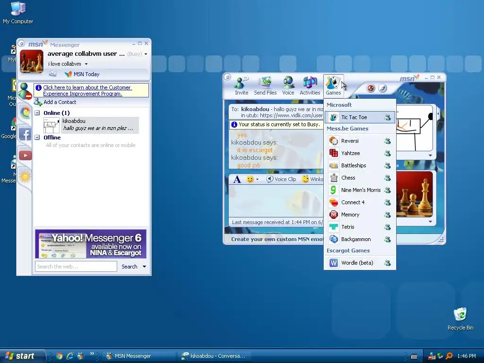Click the block contact red icon
Viewport: 484px width, 363px height.
coord(371,88)
